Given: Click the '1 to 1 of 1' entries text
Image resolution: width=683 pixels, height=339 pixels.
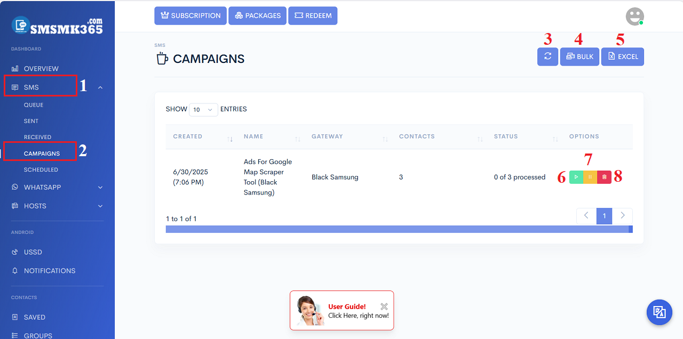Looking at the screenshot, I should 181,219.
